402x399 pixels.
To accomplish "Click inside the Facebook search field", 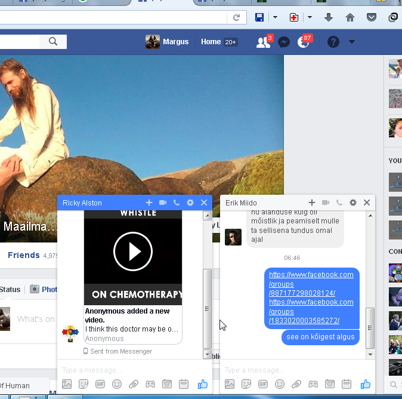I will click(20, 42).
